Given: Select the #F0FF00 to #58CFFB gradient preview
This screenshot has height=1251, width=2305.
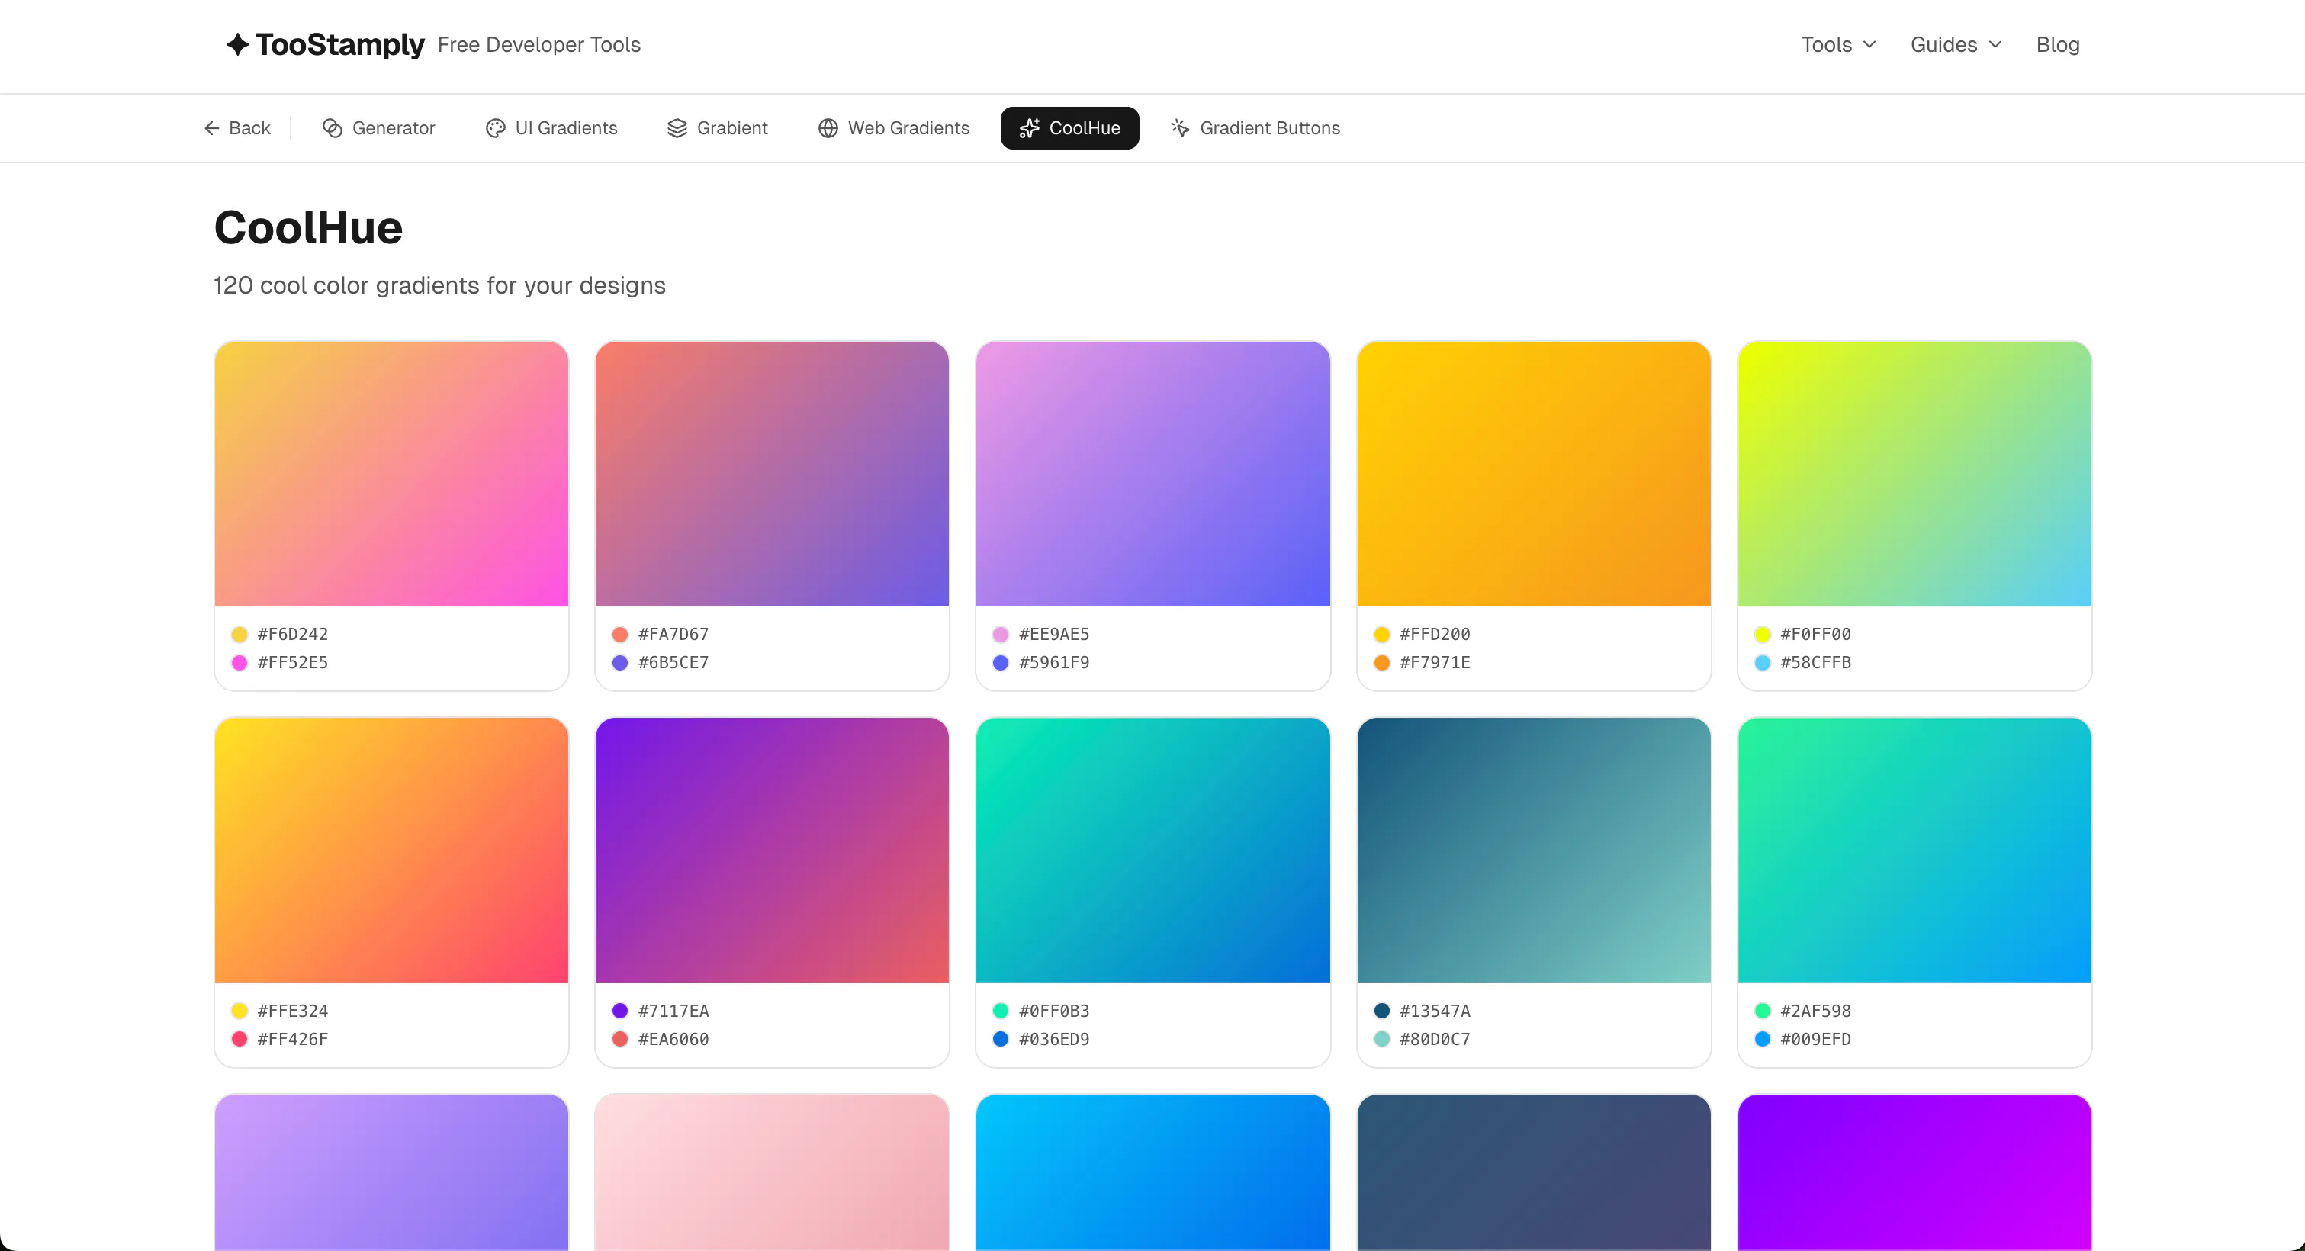Looking at the screenshot, I should point(1914,474).
